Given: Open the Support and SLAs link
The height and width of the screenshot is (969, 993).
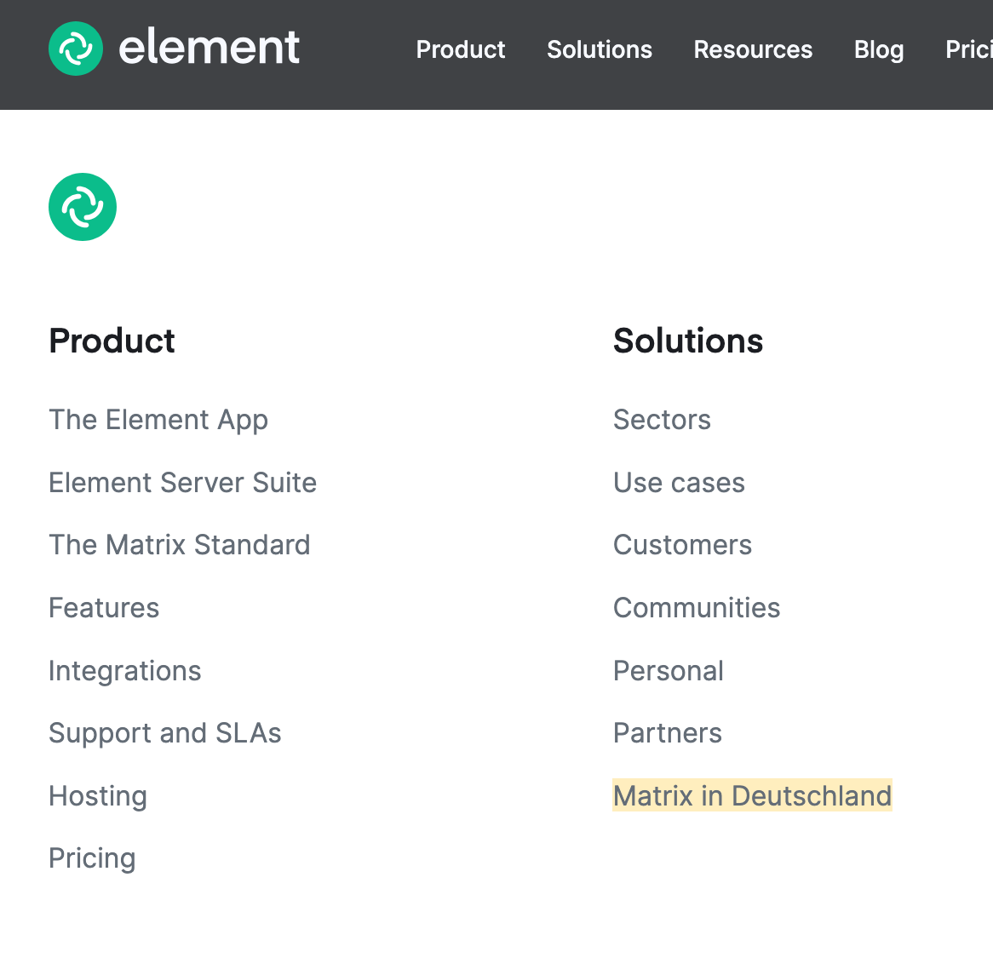Looking at the screenshot, I should (x=164, y=733).
